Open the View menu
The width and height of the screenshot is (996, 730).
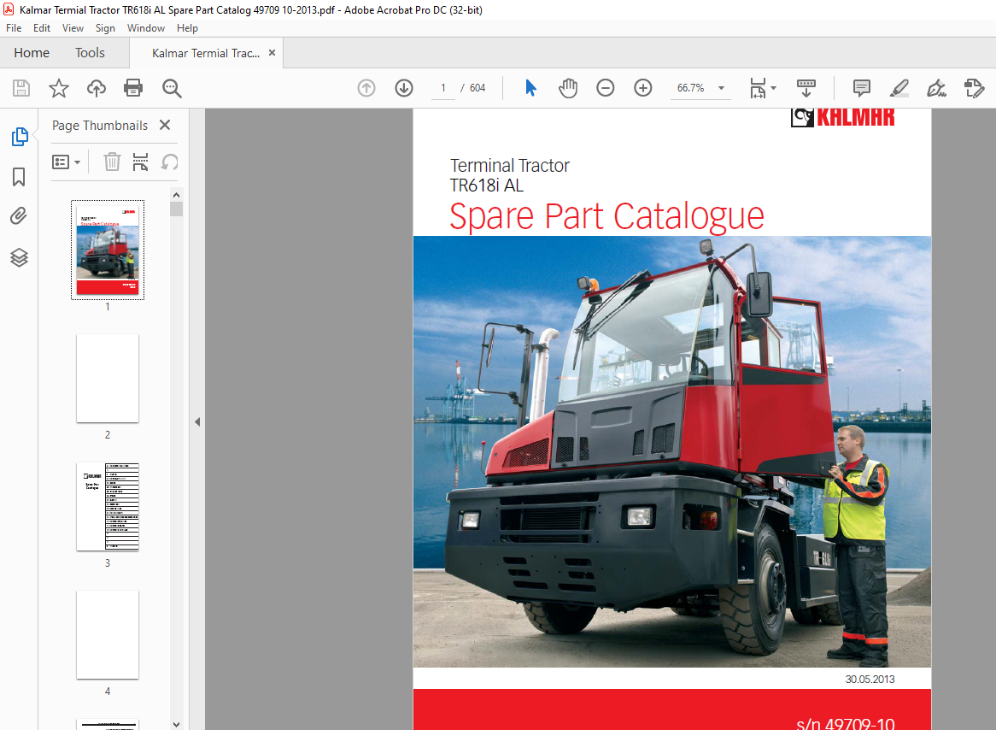tap(73, 28)
